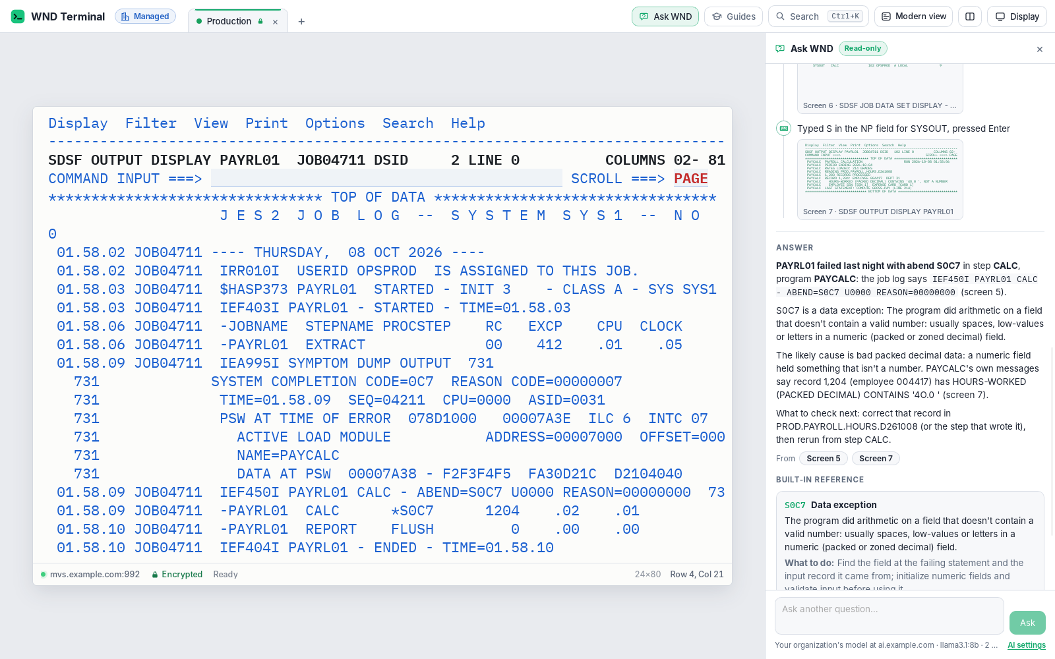Open the terminal Print menu
The height and width of the screenshot is (659, 1055).
pyautogui.click(x=266, y=123)
